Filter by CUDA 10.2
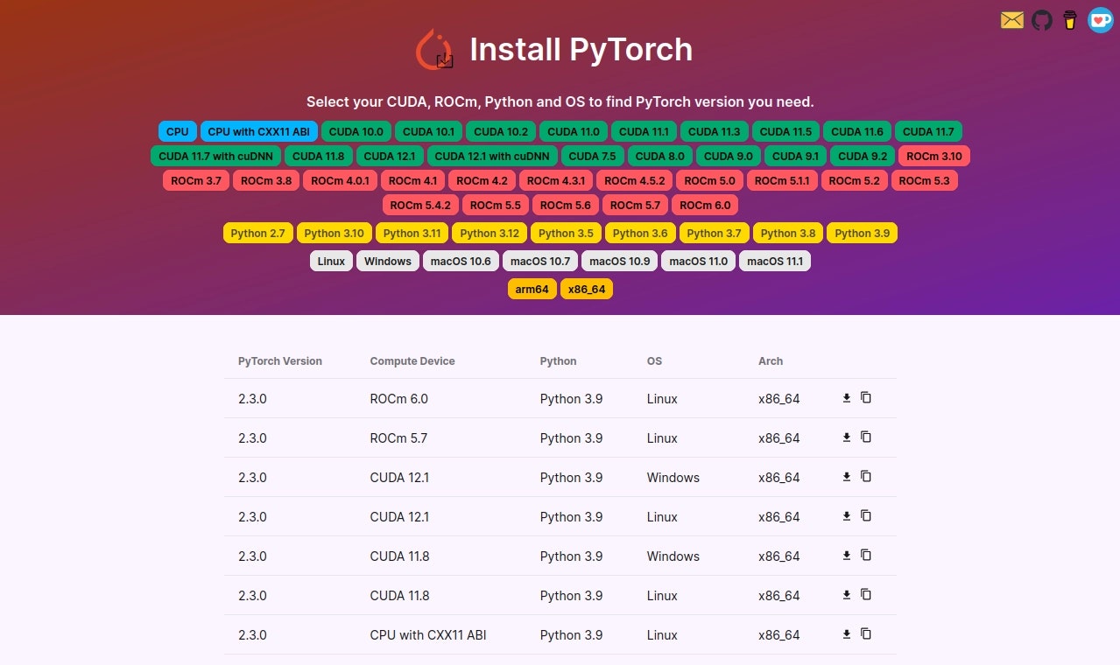The width and height of the screenshot is (1120, 665). coord(501,132)
